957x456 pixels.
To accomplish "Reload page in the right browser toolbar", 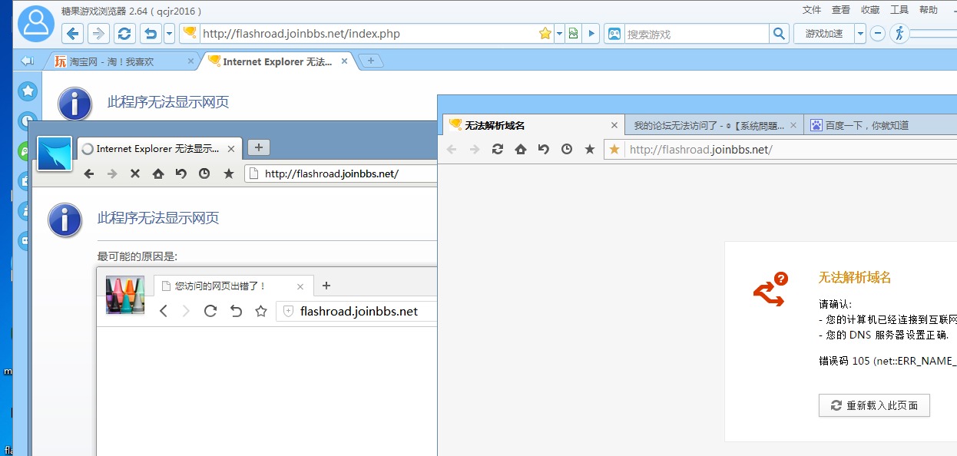I will [498, 149].
